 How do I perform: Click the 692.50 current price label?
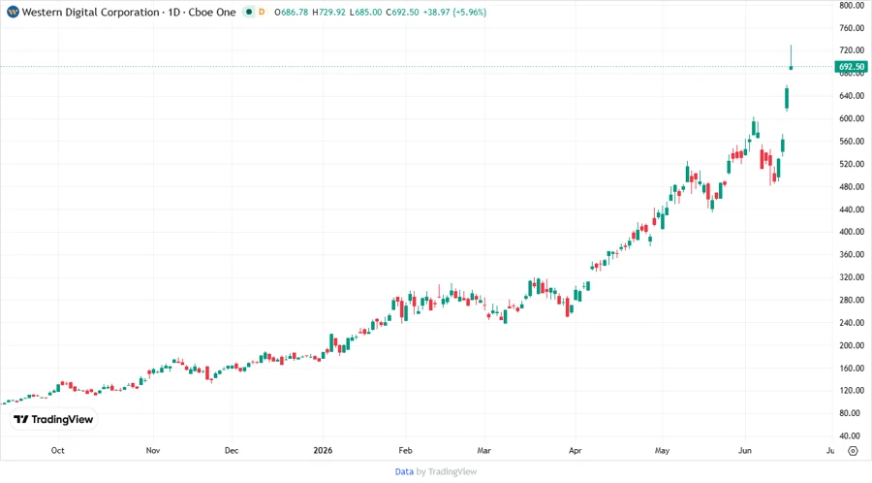(852, 67)
